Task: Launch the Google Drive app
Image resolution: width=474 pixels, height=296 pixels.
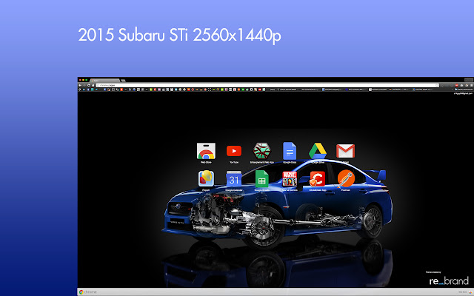Action: coord(318,151)
